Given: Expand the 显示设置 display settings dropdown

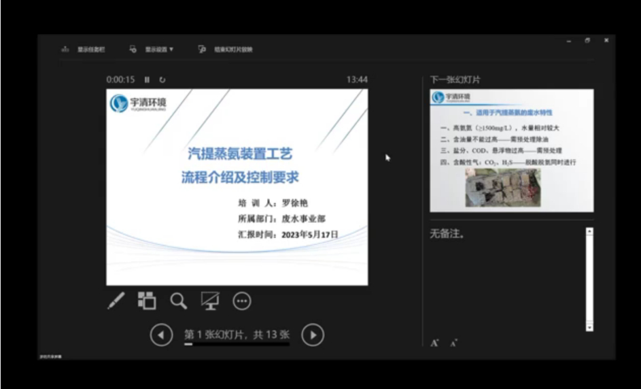Looking at the screenshot, I should [x=152, y=50].
